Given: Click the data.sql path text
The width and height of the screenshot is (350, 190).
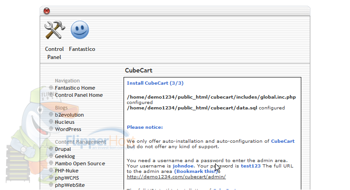Looking at the screenshot, I should pos(192,108).
